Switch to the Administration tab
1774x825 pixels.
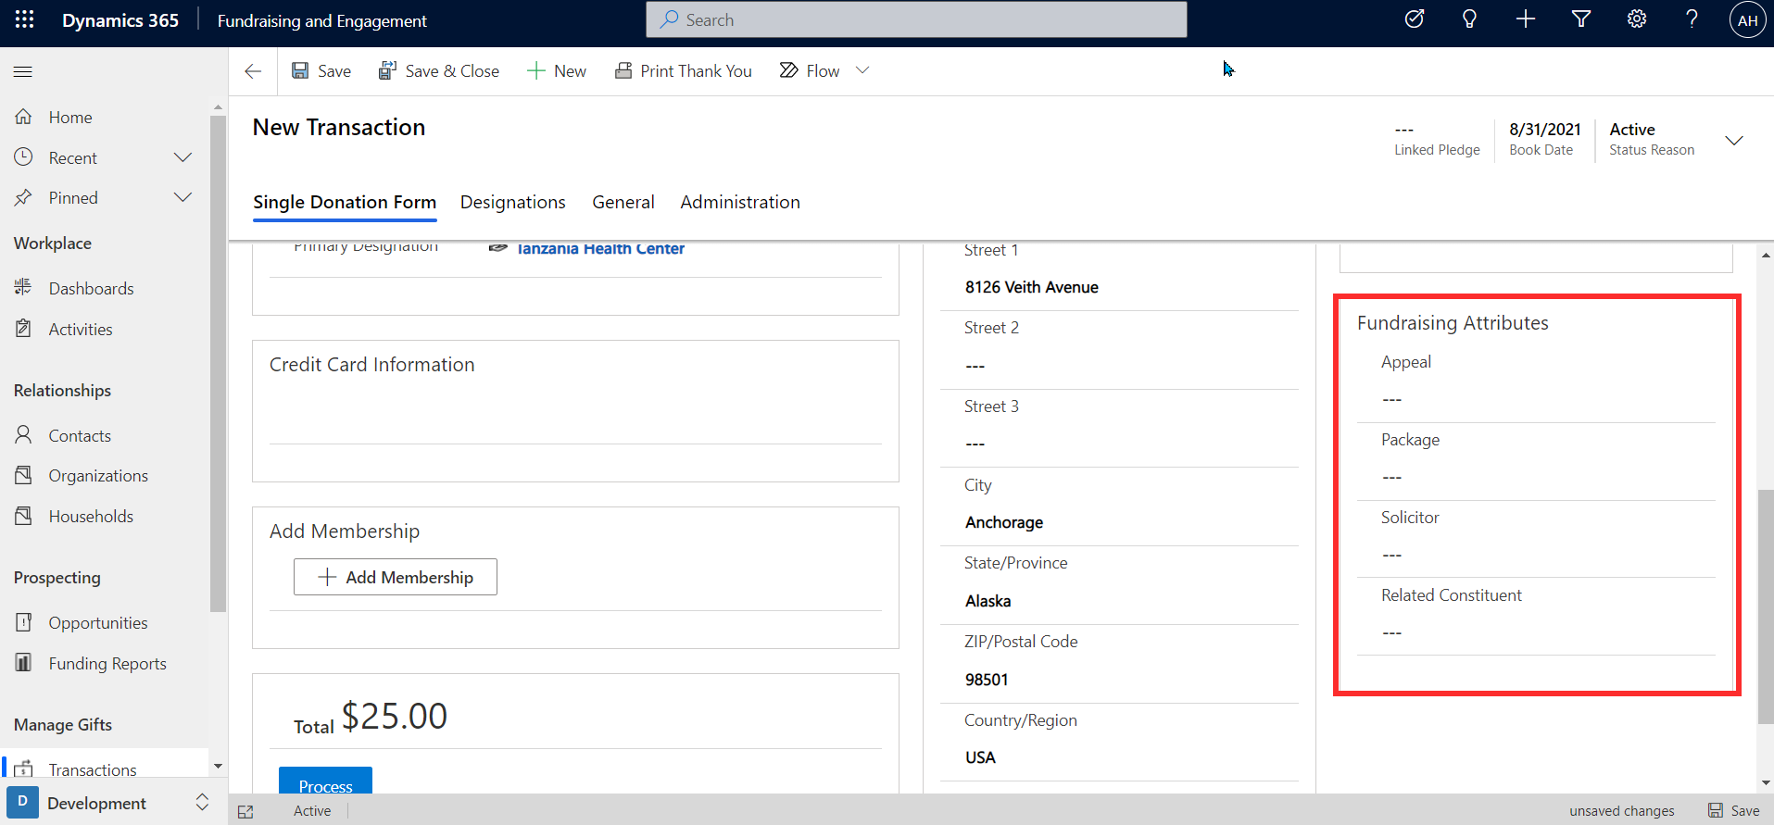740,202
